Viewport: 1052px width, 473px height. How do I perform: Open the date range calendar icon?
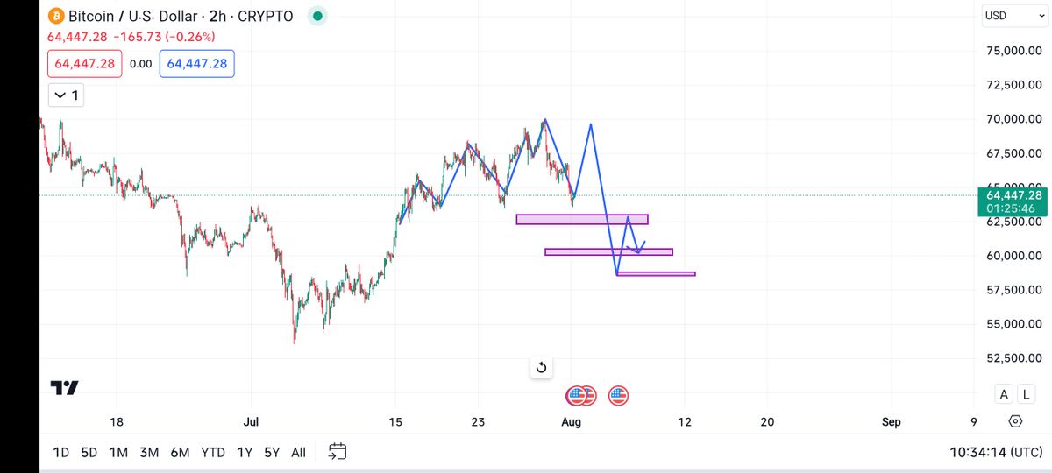point(338,452)
